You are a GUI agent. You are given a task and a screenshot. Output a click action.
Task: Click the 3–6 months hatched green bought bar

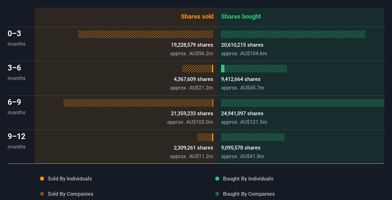point(255,69)
